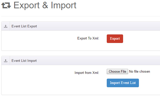
Task: Click the red Export button
Action: (x=115, y=39)
